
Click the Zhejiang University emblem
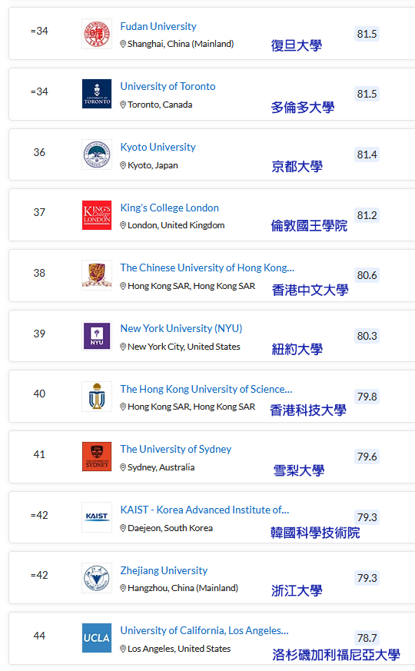[x=97, y=578]
